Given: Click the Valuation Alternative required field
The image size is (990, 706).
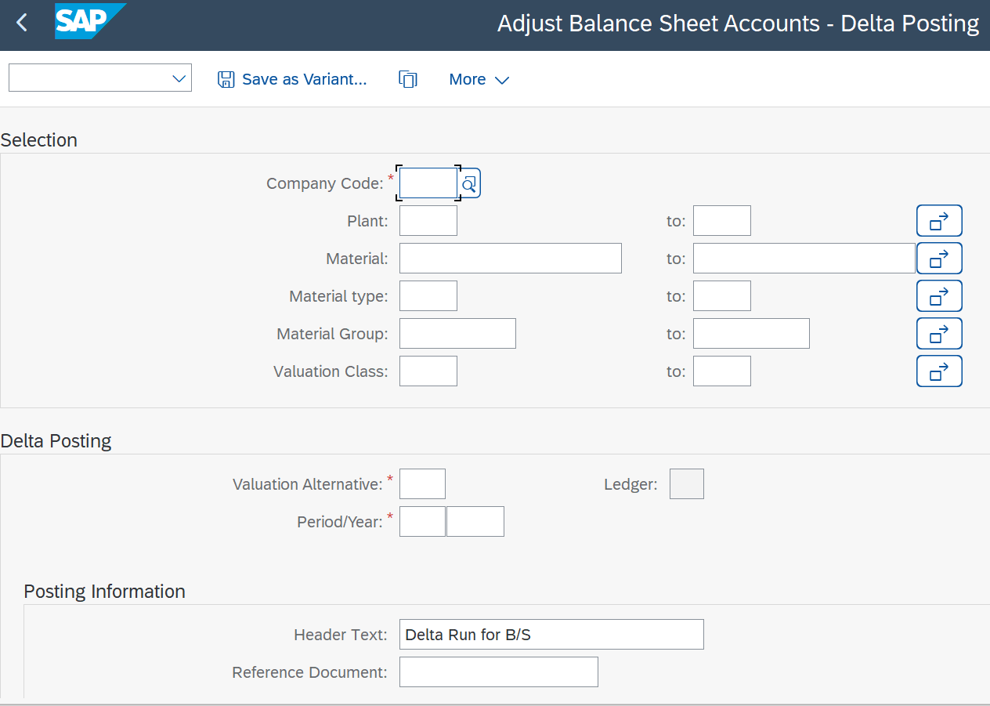Looking at the screenshot, I should pyautogui.click(x=422, y=483).
